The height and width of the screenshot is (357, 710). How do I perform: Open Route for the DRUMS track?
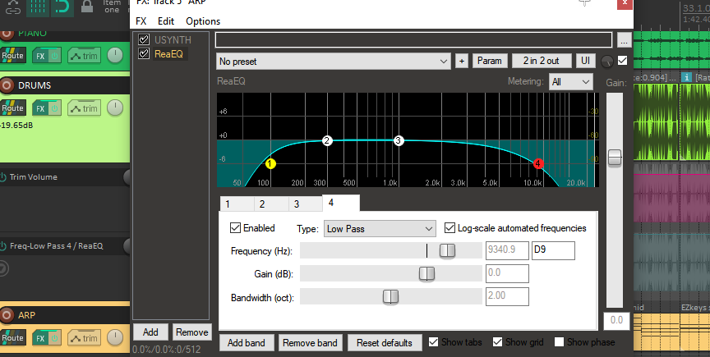pyautogui.click(x=12, y=108)
